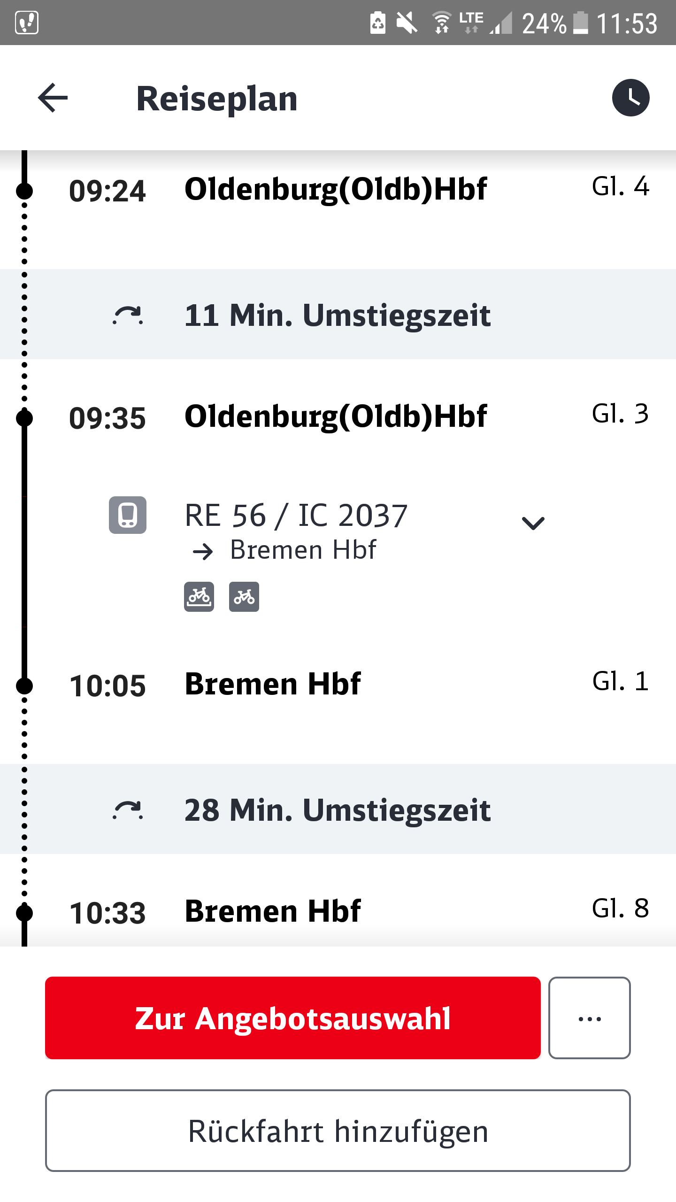Open the clock icon in the header

(x=630, y=98)
